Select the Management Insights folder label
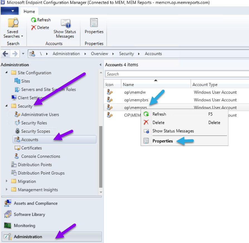Screen dimensions: 249x243 tap(38, 190)
